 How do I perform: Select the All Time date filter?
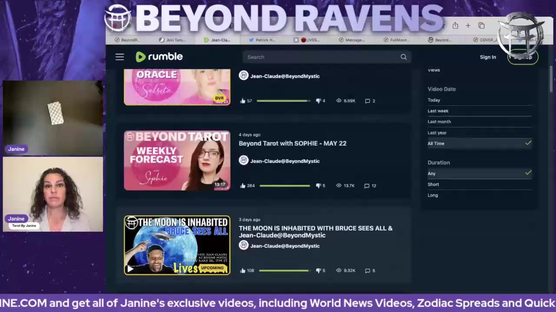(480, 143)
